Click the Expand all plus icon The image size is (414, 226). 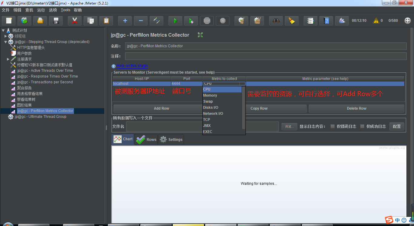(125, 21)
